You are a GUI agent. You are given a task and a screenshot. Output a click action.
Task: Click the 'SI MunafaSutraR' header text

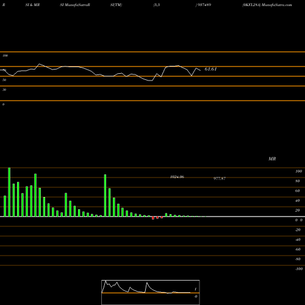pyautogui.click(x=75, y=5)
